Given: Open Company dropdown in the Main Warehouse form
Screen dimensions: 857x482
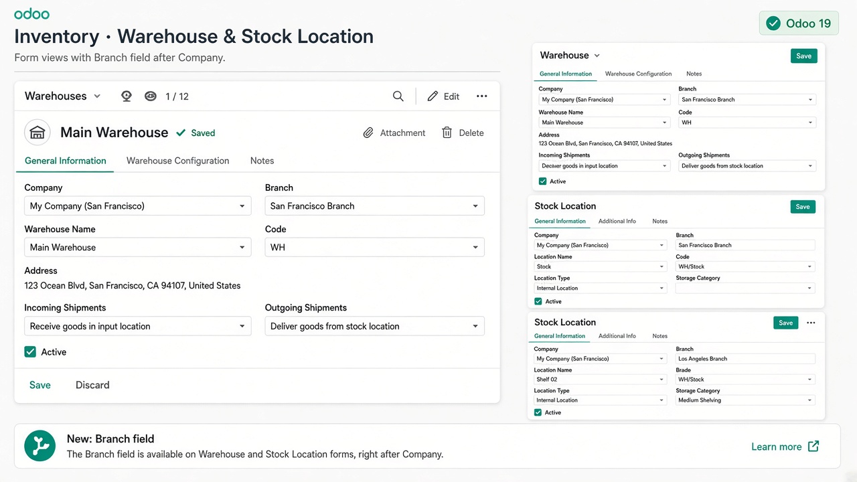Looking at the screenshot, I should [138, 206].
